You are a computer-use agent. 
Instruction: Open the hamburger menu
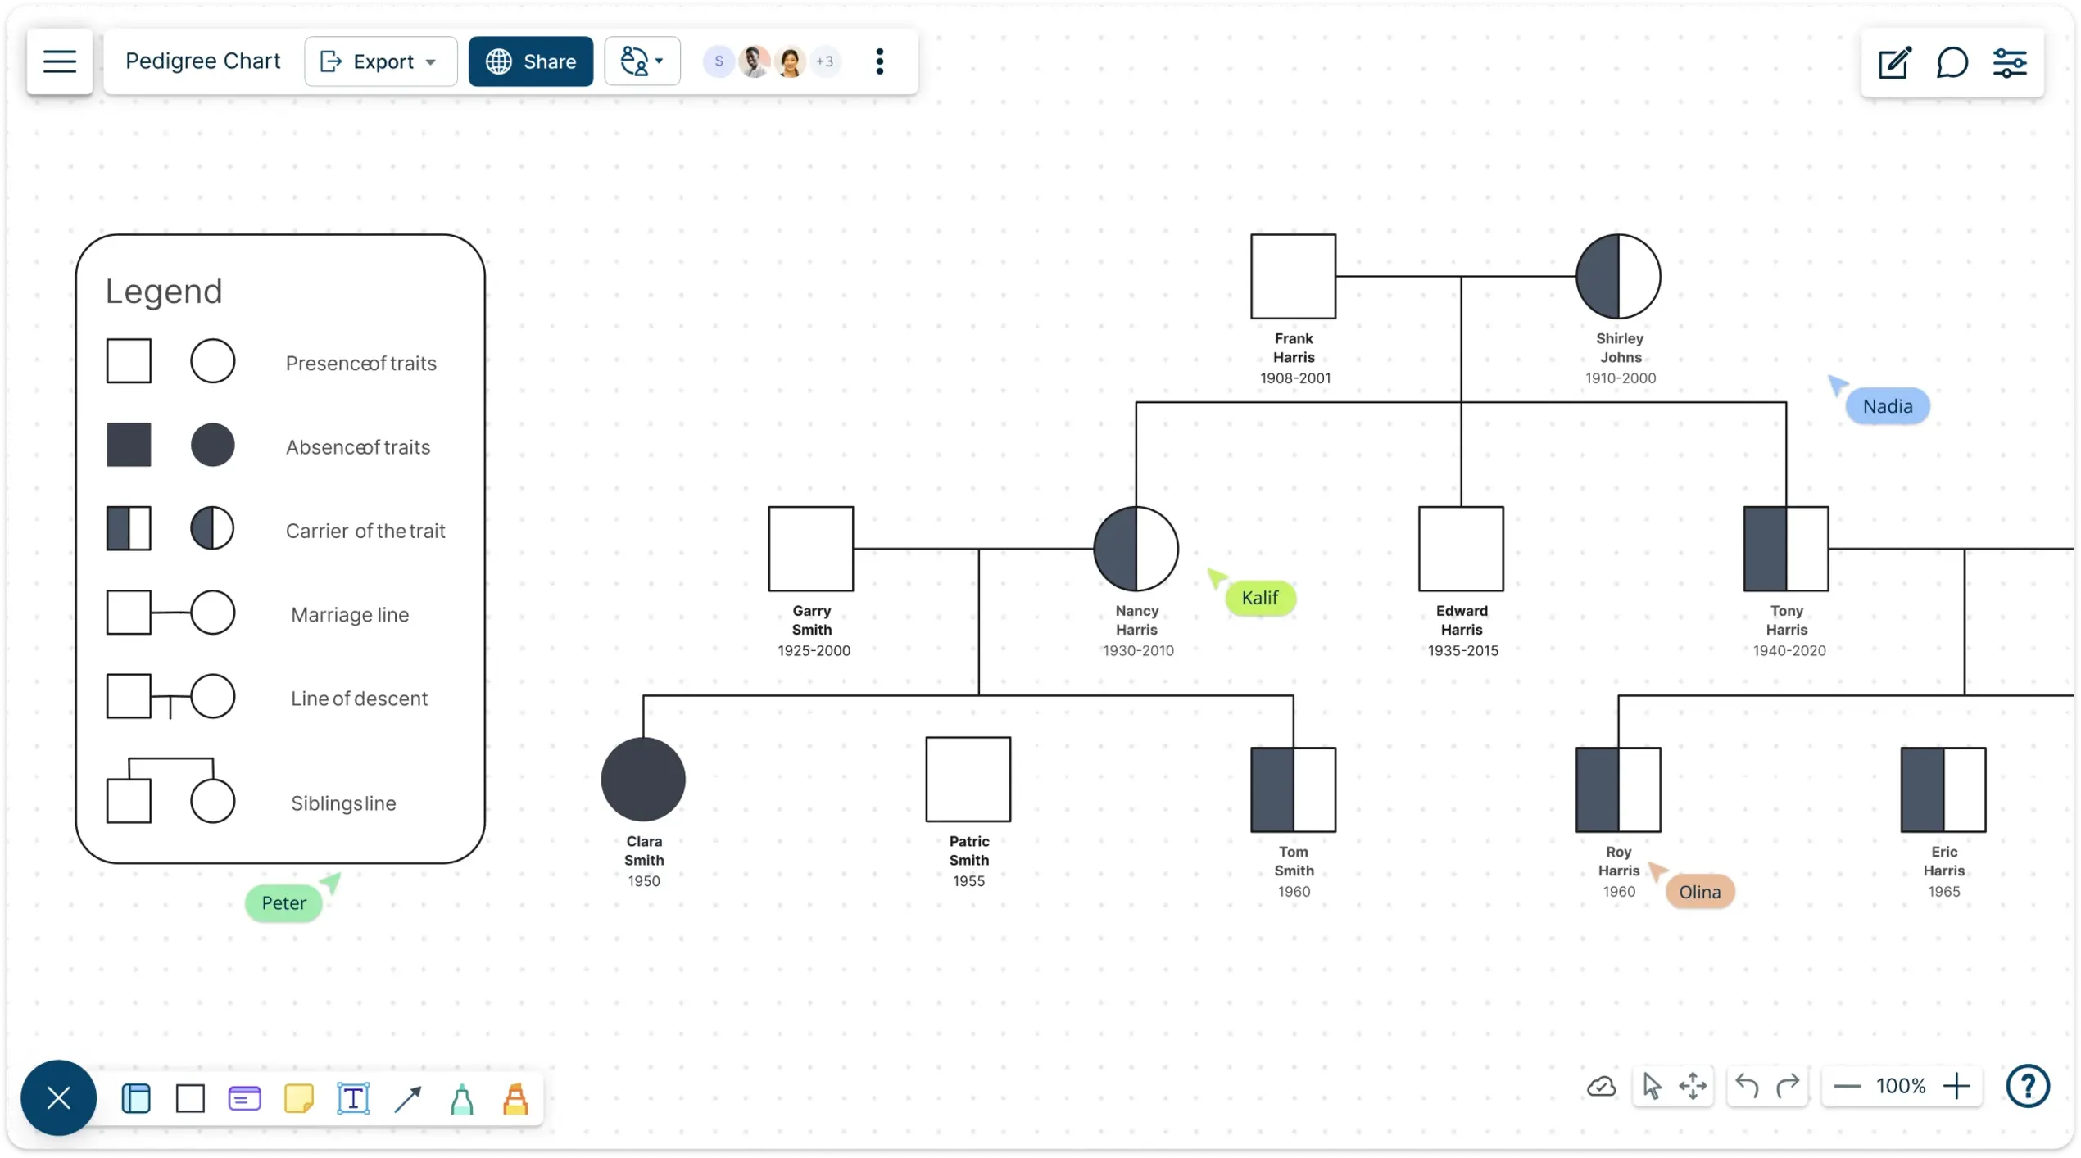[x=58, y=60]
